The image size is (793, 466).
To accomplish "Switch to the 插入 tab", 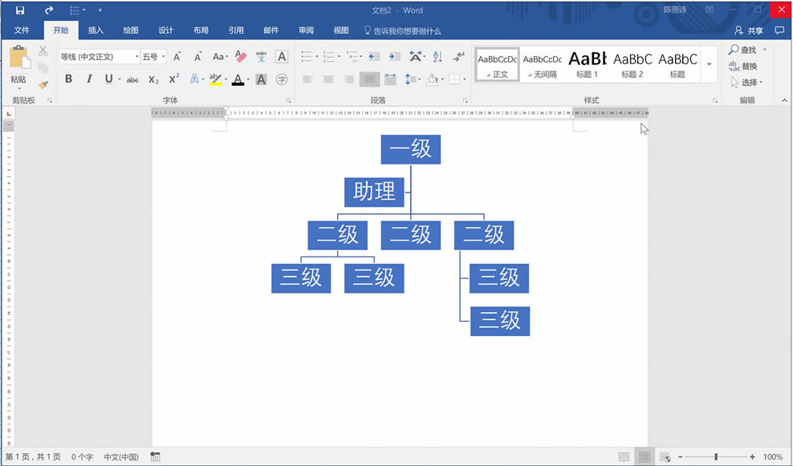I will click(96, 30).
